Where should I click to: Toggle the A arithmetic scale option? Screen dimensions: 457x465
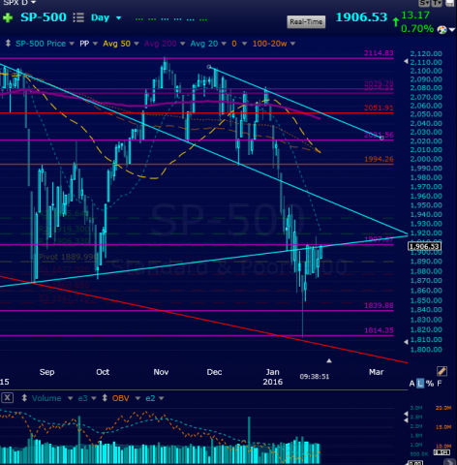coord(411,384)
